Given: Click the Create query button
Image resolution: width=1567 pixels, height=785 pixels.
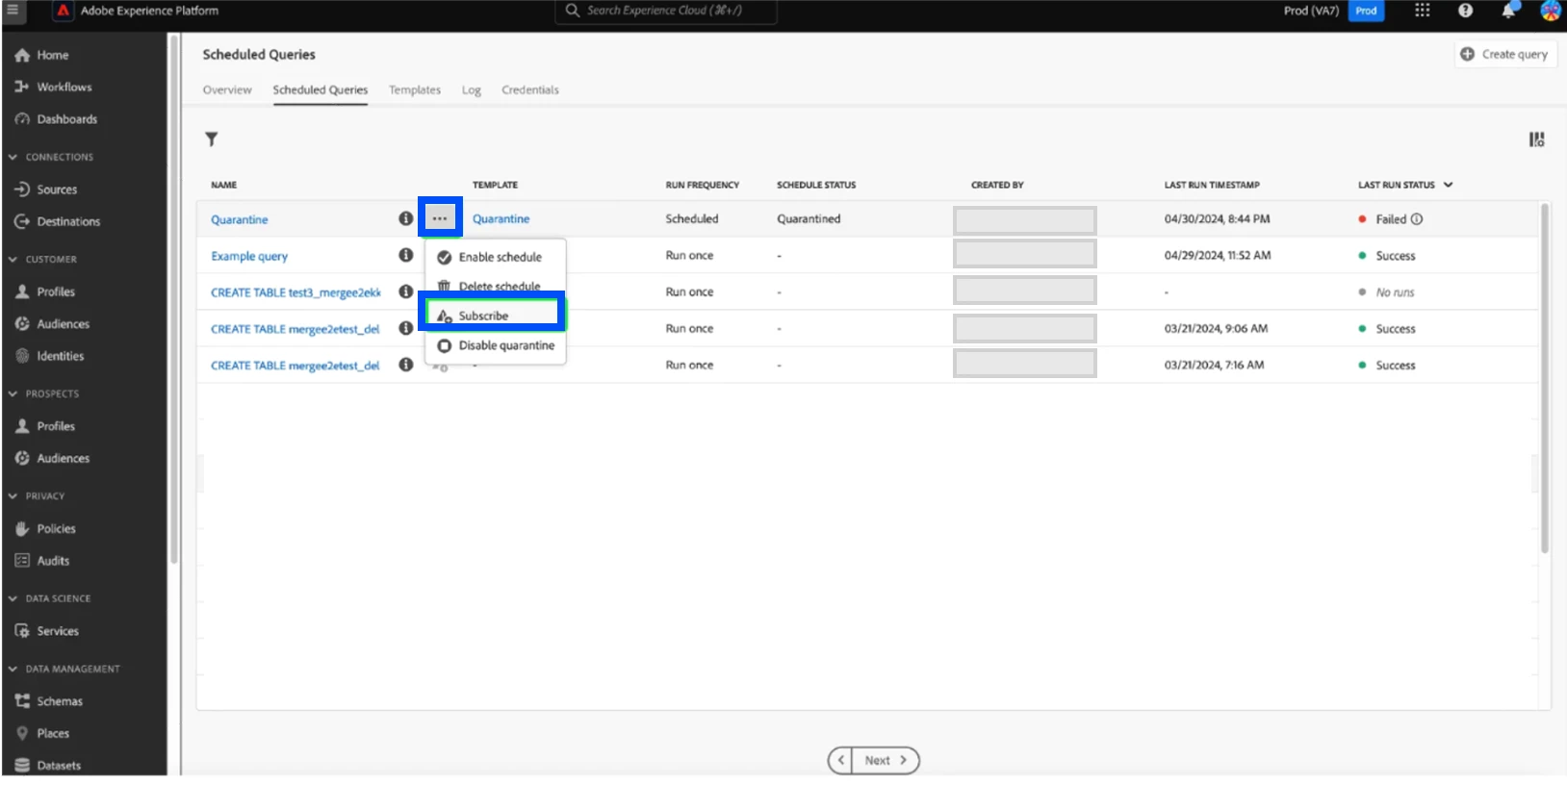Looking at the screenshot, I should coord(1504,55).
